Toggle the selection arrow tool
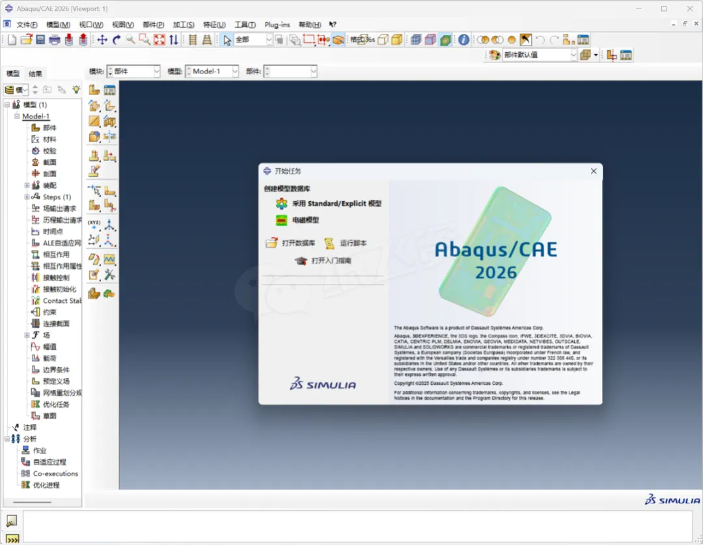This screenshot has width=703, height=545. 227,40
